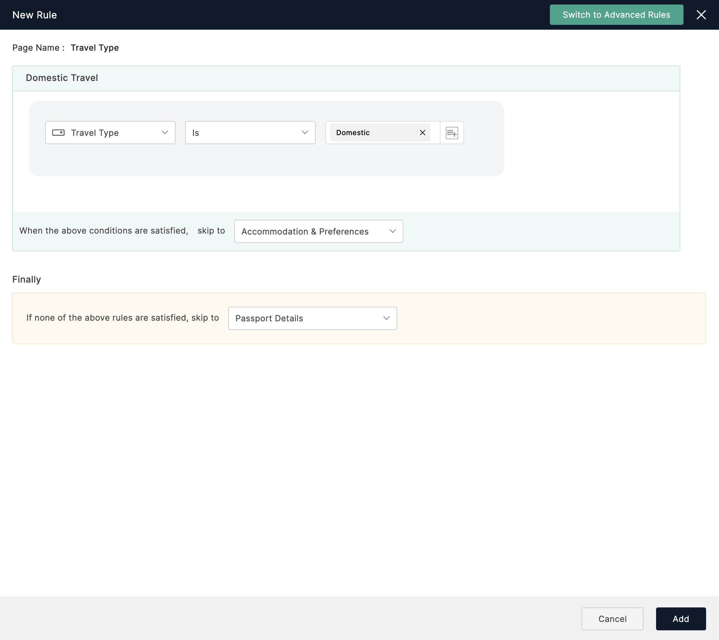The width and height of the screenshot is (719, 640).
Task: Close the New Rule dialog
Action: click(701, 15)
